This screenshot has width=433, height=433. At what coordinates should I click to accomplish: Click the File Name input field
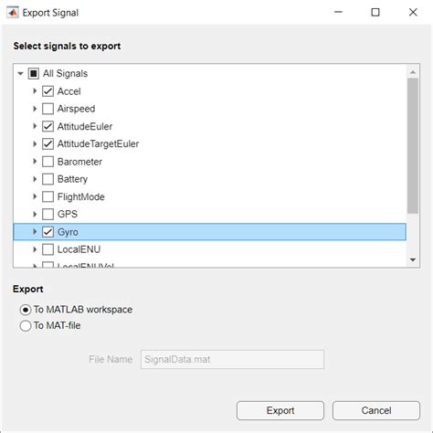click(x=232, y=359)
